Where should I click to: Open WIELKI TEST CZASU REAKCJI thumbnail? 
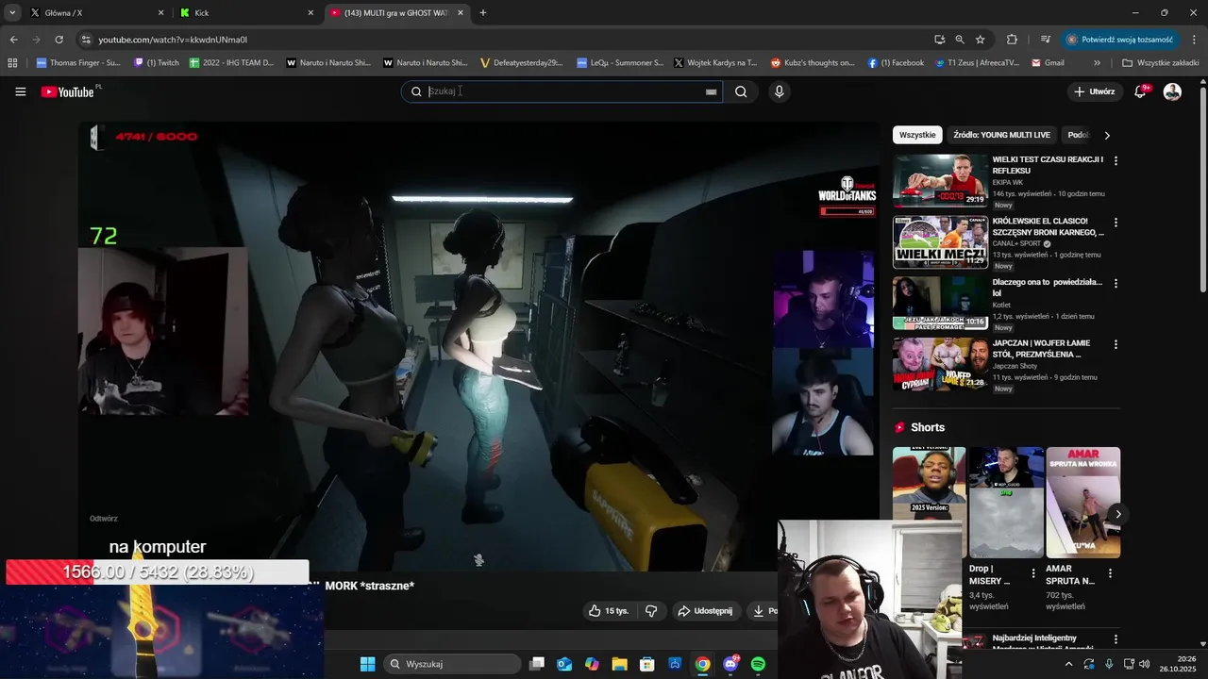point(940,181)
